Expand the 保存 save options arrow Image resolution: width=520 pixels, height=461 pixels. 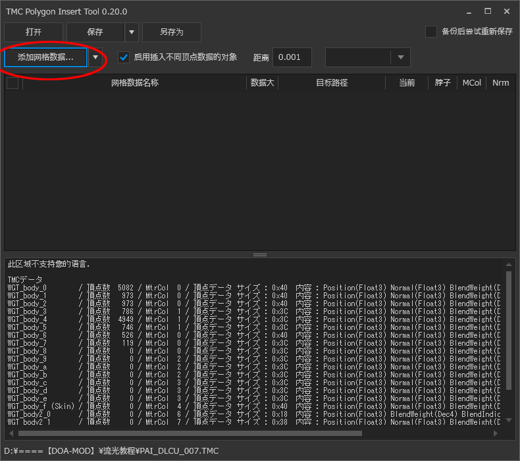(132, 32)
